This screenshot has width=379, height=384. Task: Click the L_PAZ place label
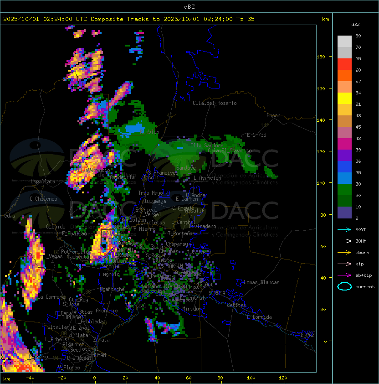[x=307, y=335]
